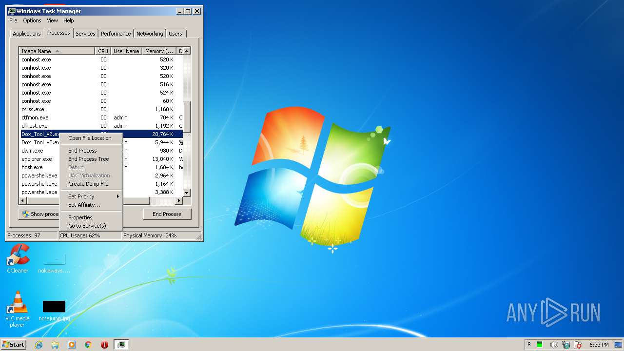Viewport: 624px width, 351px height.
Task: Show hidden system tray icons
Action: (x=529, y=345)
